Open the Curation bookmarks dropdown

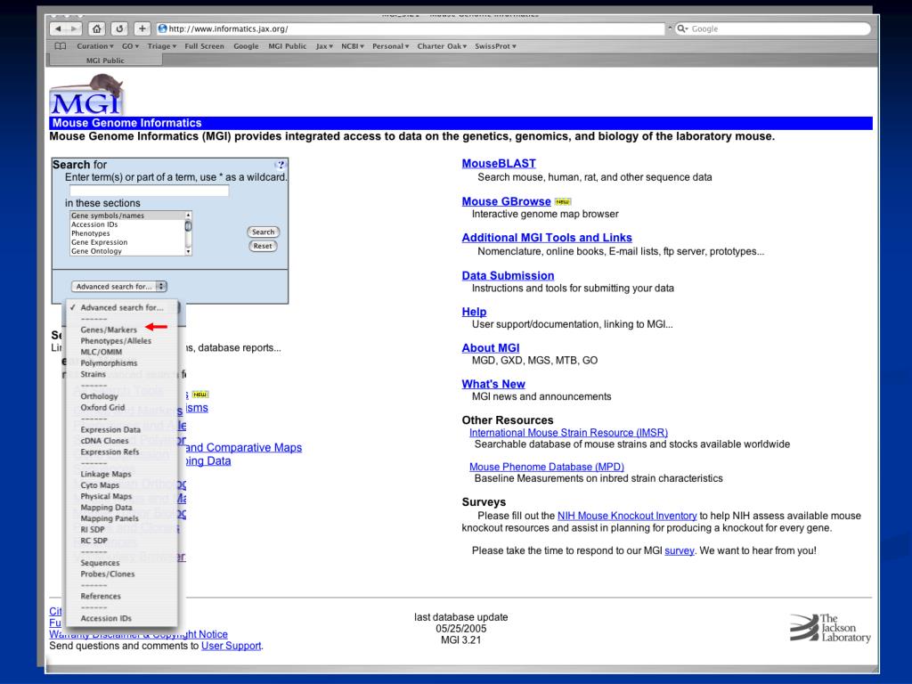(x=94, y=46)
